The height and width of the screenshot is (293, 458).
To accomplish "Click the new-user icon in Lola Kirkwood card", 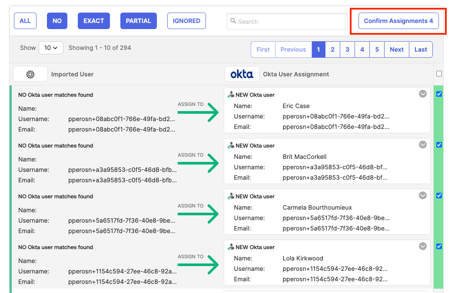I will (x=231, y=247).
